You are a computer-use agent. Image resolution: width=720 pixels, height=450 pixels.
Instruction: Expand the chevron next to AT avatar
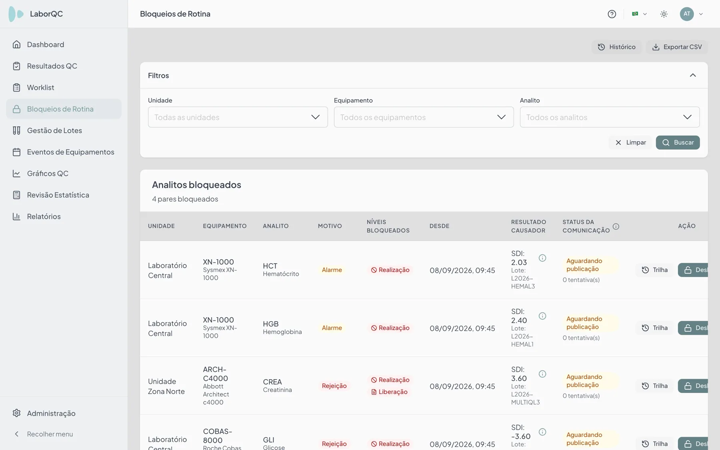[x=701, y=14]
